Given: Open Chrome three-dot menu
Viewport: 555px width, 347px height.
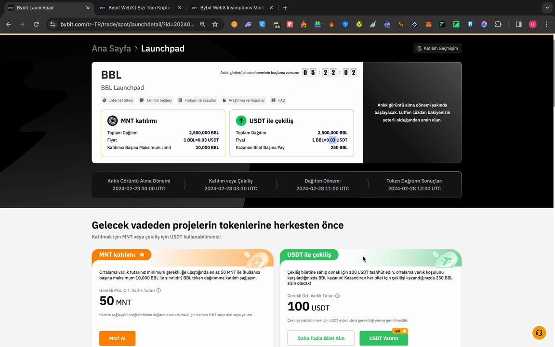Looking at the screenshot, I should [546, 25].
